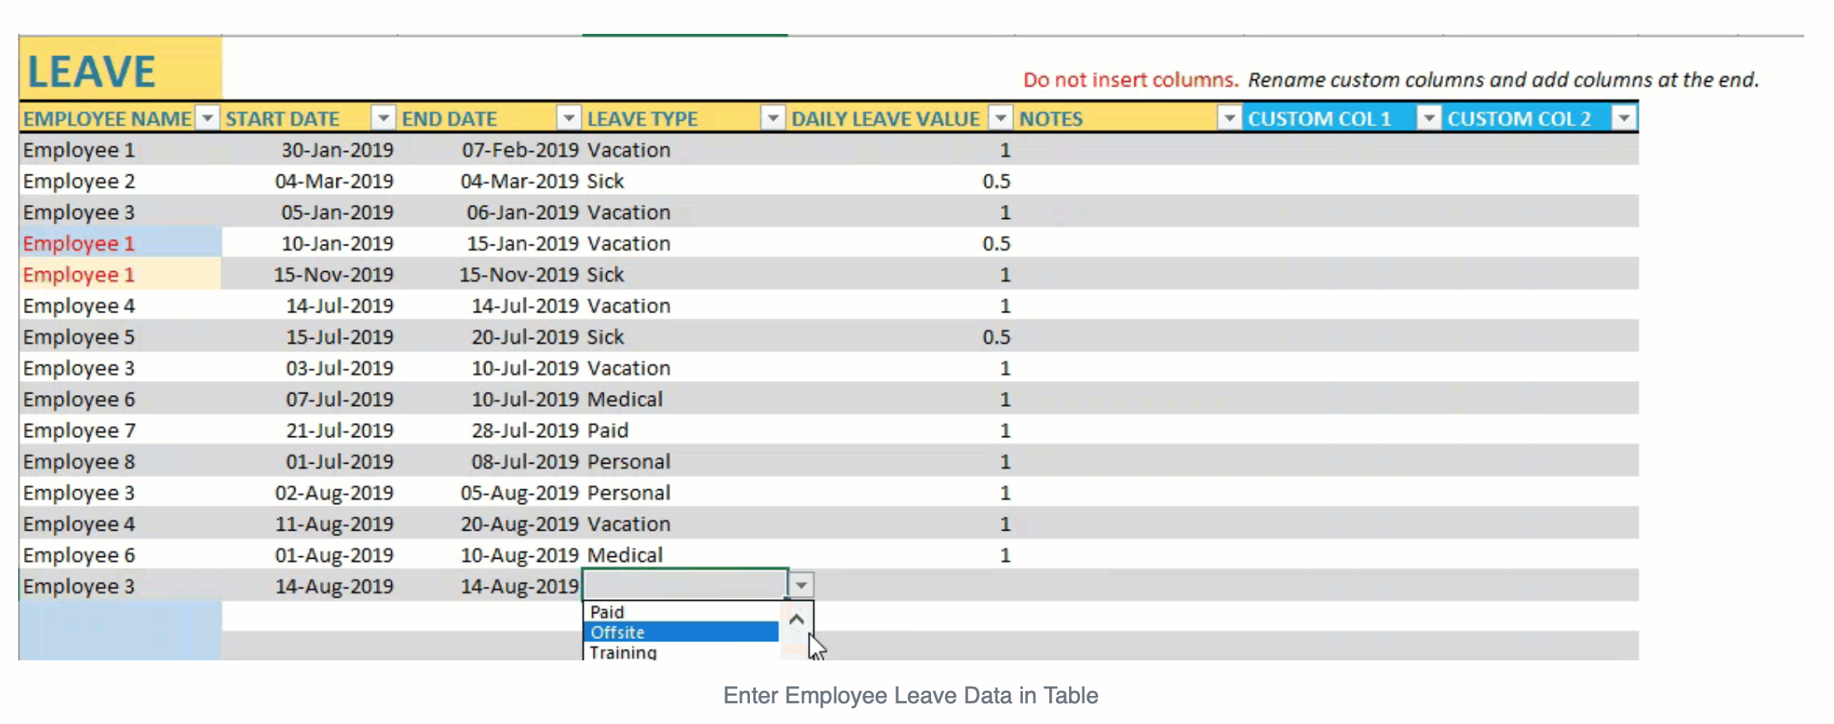Open Custom Col 1 filter dropdown

pos(1428,119)
